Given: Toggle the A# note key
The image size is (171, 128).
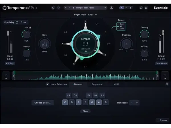Looking at the screenshot, I should (102, 96).
